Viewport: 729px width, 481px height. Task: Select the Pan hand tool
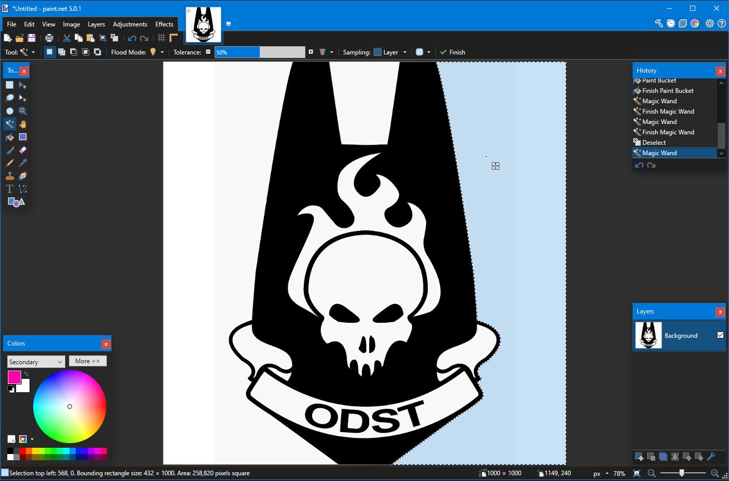[23, 124]
